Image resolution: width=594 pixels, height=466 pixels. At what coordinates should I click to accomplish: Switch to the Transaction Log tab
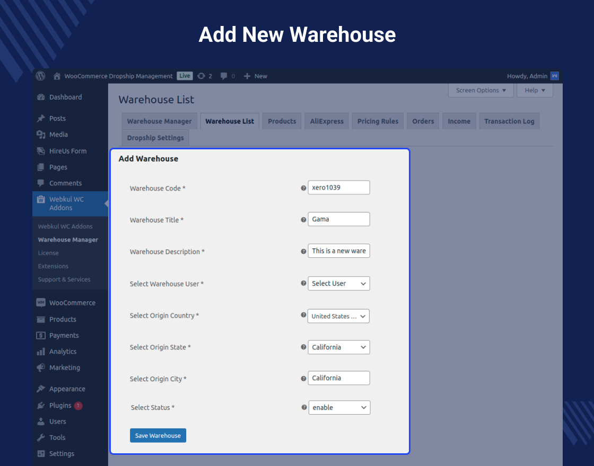point(509,121)
